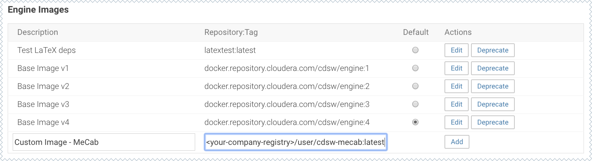592x161 pixels.
Task: Edit Base Image v1 entry
Action: [x=456, y=68]
